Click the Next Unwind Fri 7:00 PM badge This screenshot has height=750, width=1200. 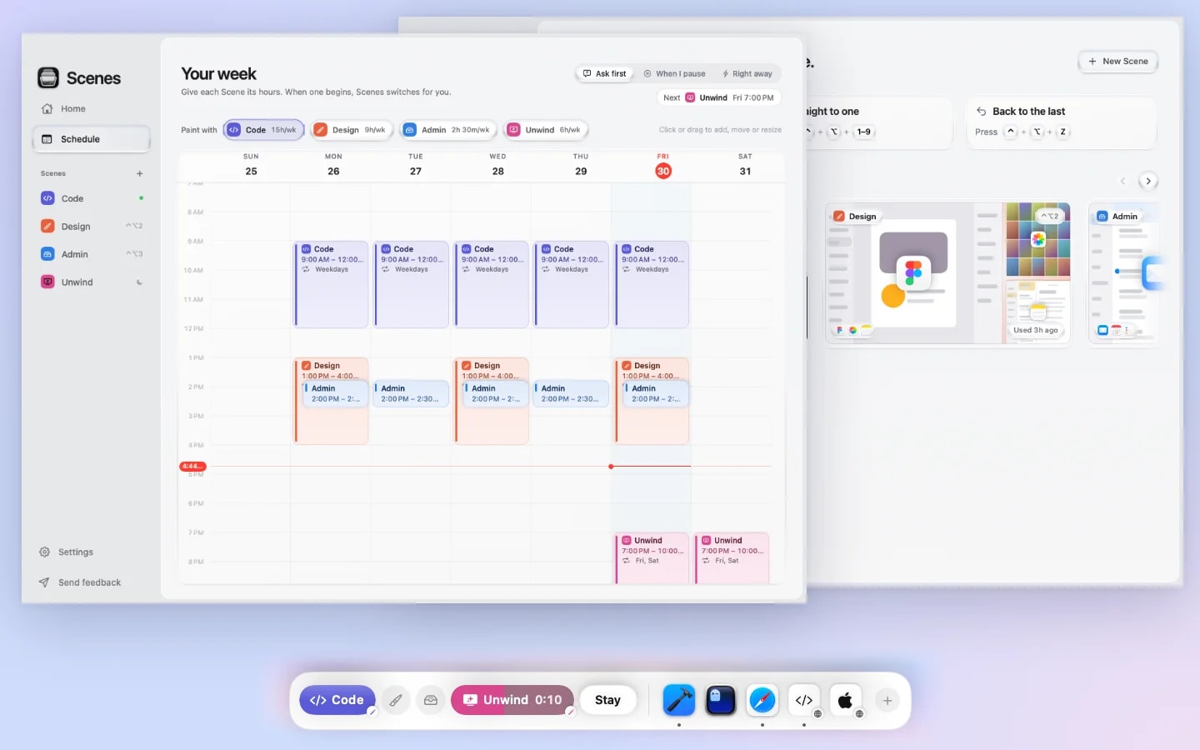718,97
